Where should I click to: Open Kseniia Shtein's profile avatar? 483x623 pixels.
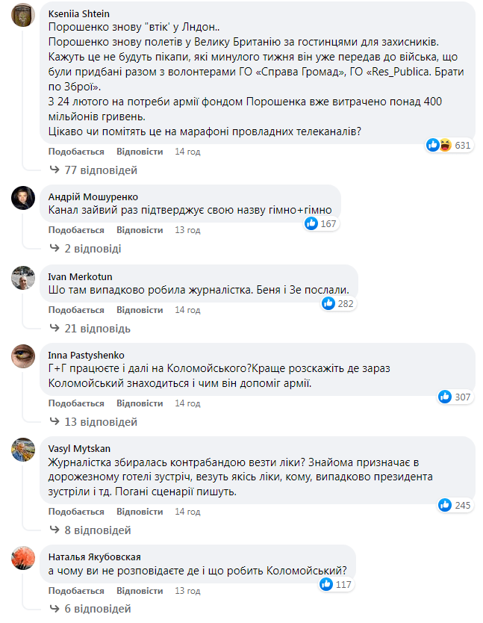(x=23, y=15)
